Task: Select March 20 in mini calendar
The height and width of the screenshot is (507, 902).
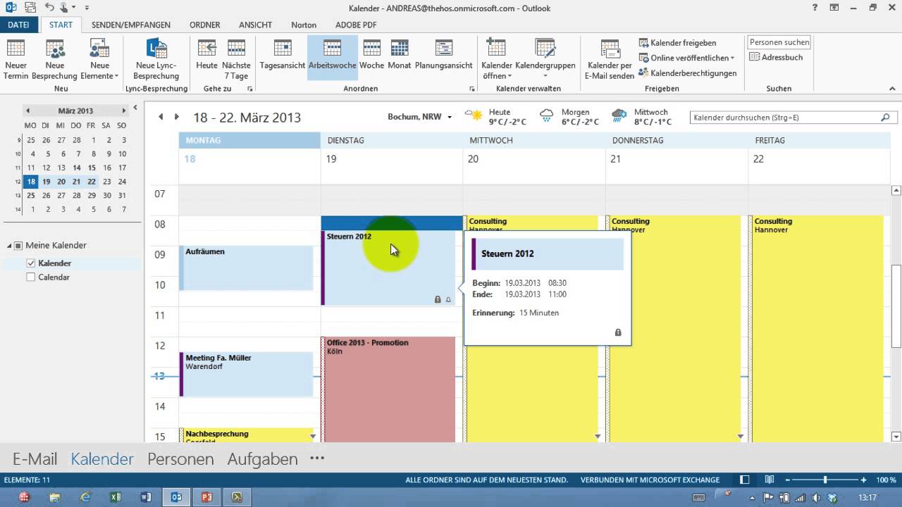Action: coord(61,182)
